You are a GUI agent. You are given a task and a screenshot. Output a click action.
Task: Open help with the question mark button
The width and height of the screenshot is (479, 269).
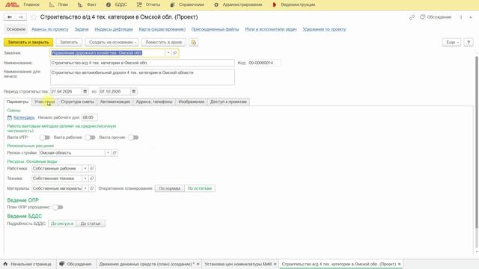[x=469, y=43]
